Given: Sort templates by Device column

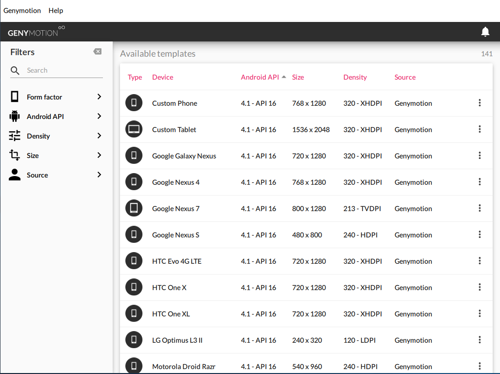Looking at the screenshot, I should pos(162,77).
